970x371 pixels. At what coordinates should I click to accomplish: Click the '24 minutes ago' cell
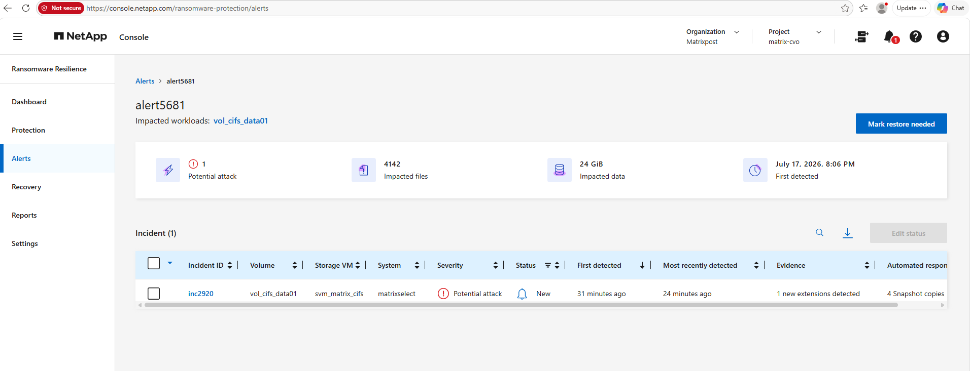tap(687, 294)
